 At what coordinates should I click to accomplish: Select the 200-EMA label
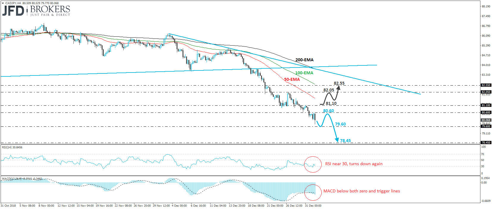point(304,60)
